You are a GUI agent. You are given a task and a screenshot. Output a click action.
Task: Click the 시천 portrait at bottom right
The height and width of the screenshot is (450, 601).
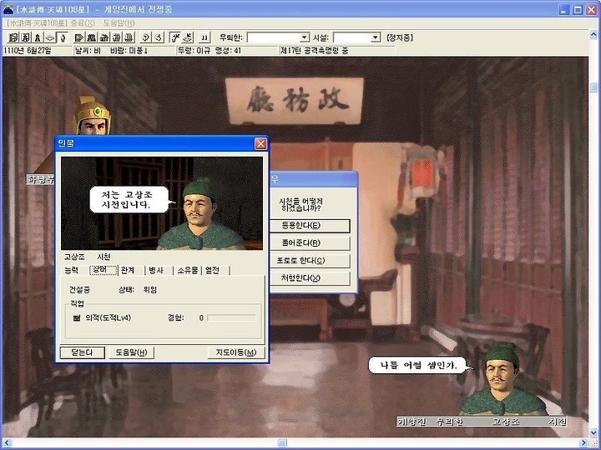click(503, 379)
